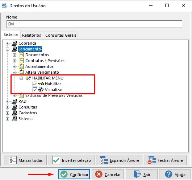Click the Expandir Árvore button
The image size is (192, 180).
tap(119, 160)
